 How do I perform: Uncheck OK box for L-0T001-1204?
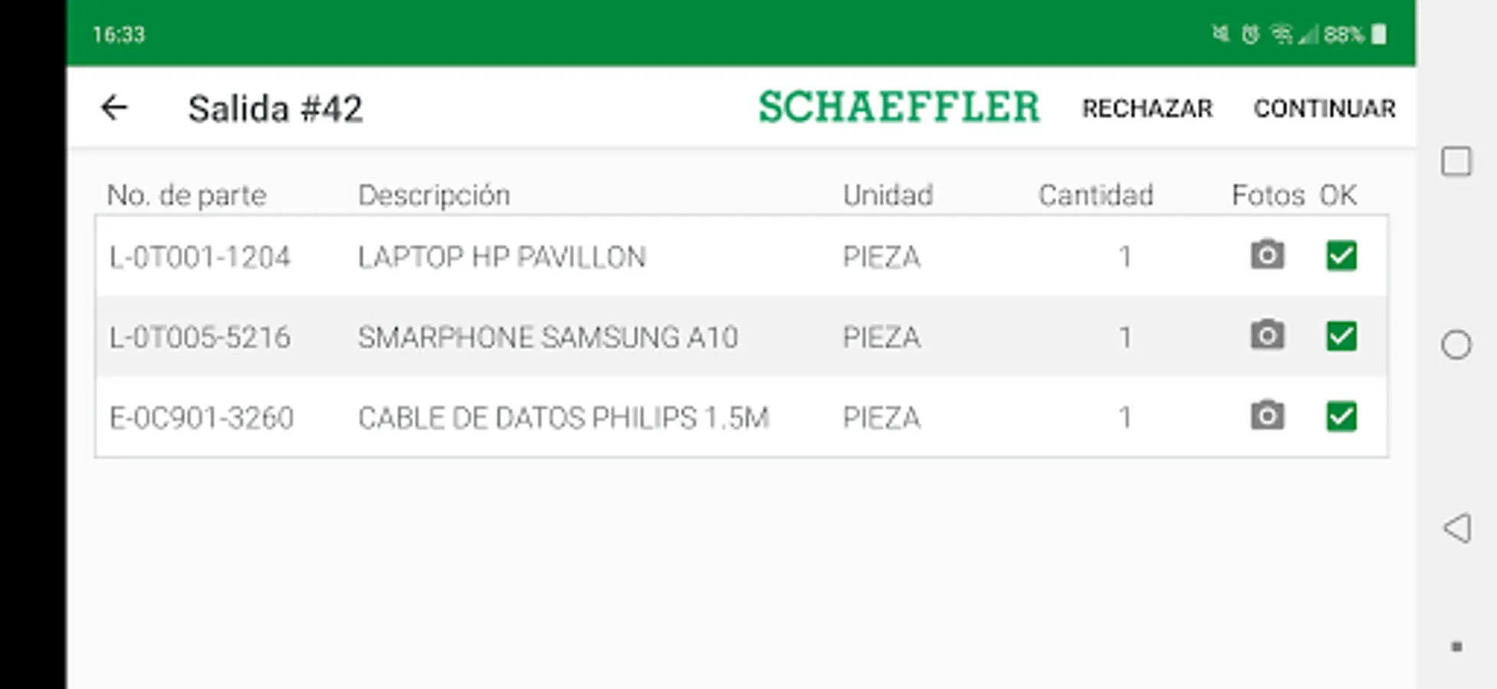pyautogui.click(x=1341, y=256)
